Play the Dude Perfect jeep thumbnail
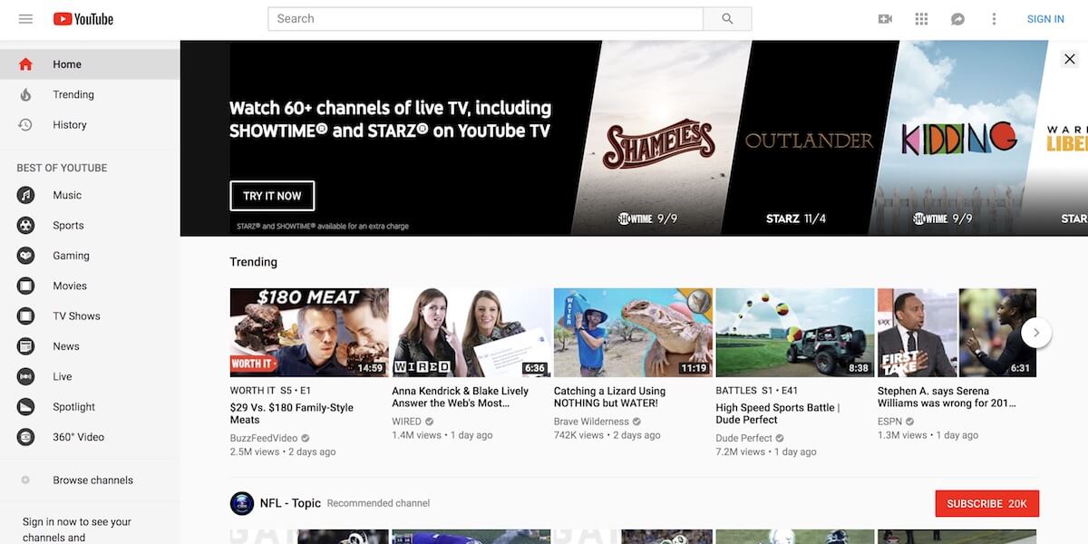 [x=795, y=333]
